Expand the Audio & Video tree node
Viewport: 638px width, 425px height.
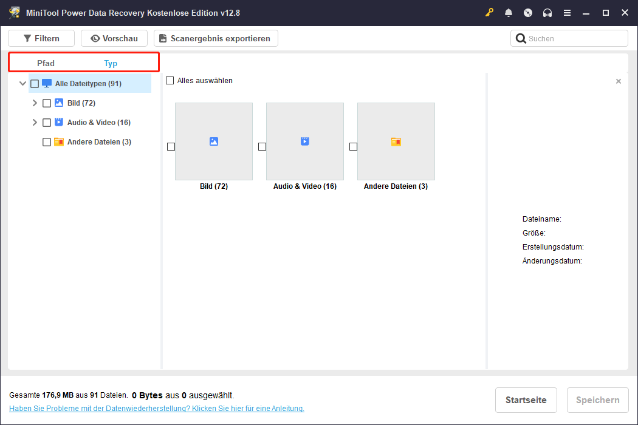[35, 122]
